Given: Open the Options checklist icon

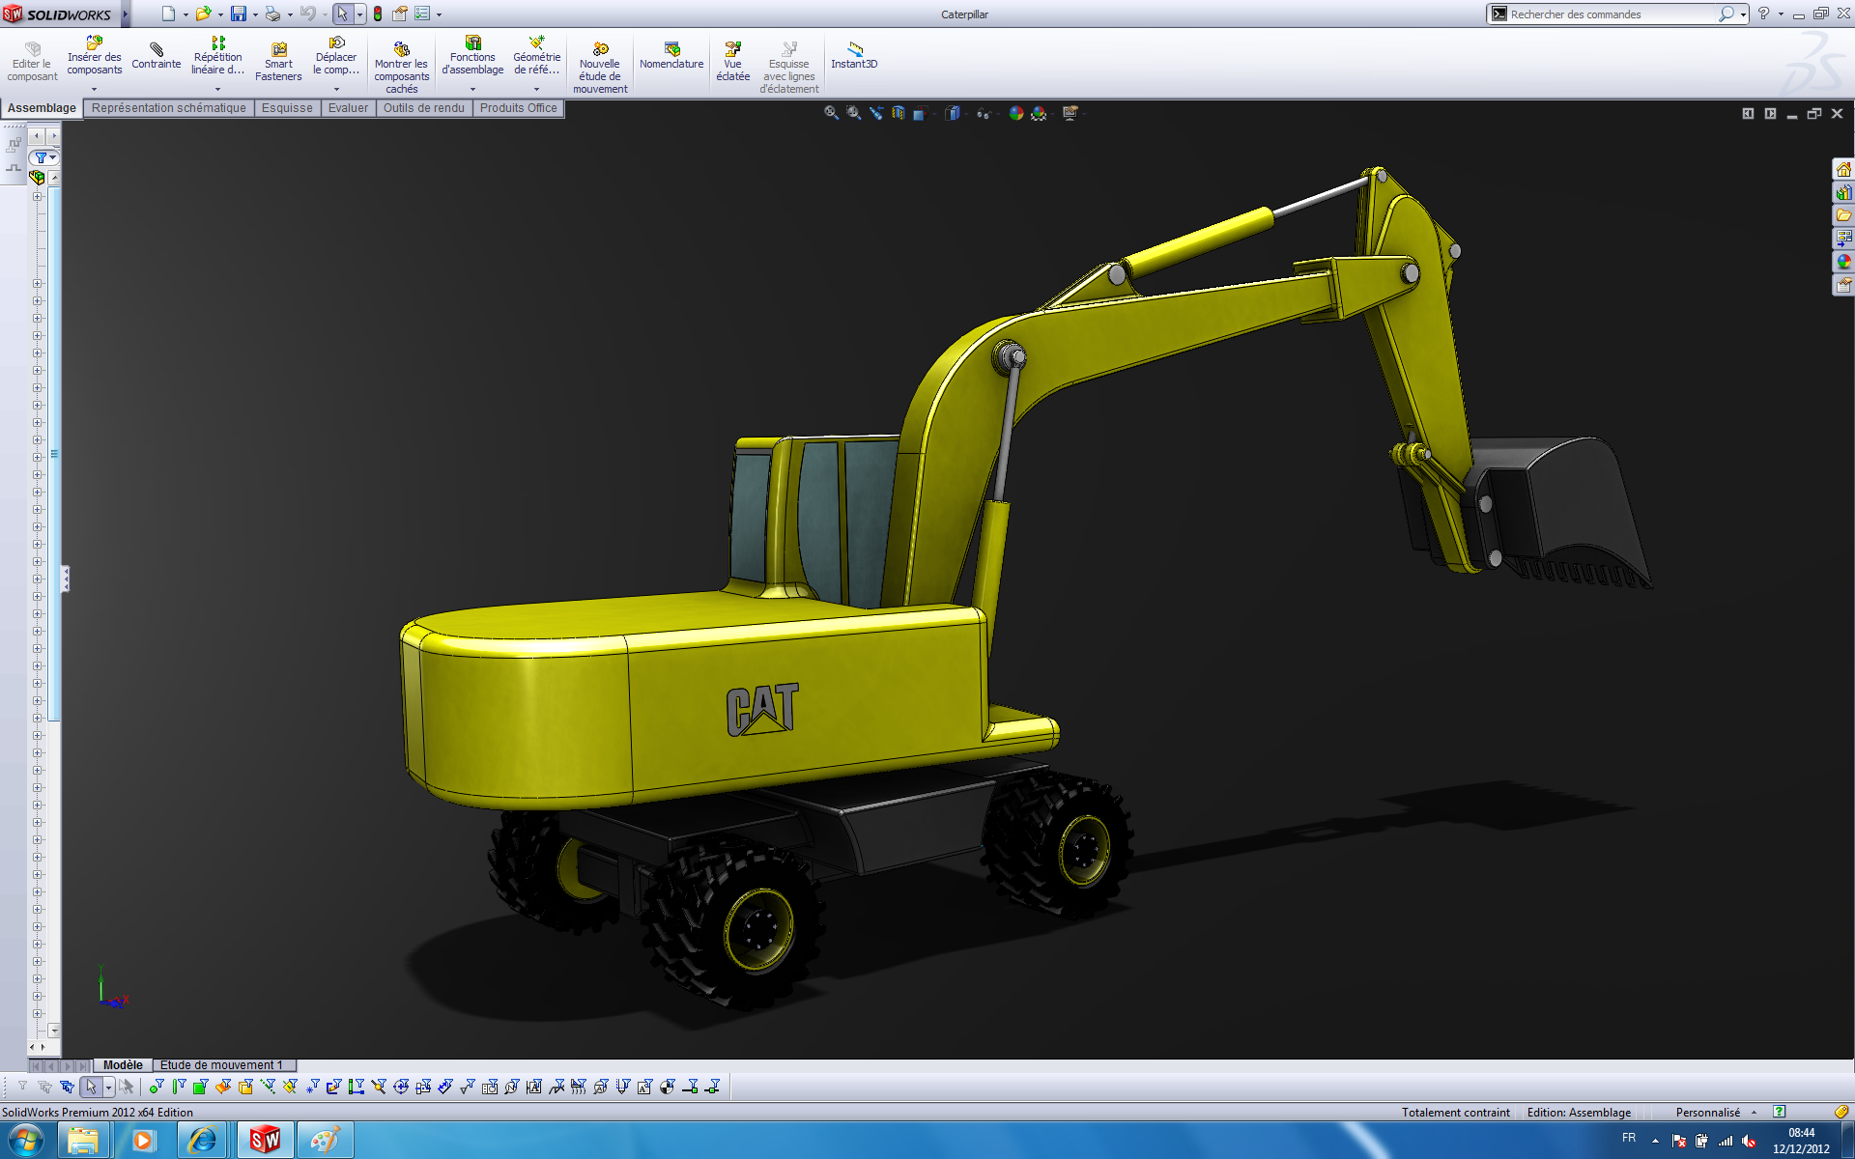Looking at the screenshot, I should click(422, 14).
